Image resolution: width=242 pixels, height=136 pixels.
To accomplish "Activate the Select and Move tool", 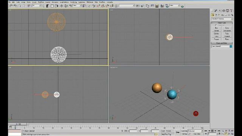I will pos(61,6).
